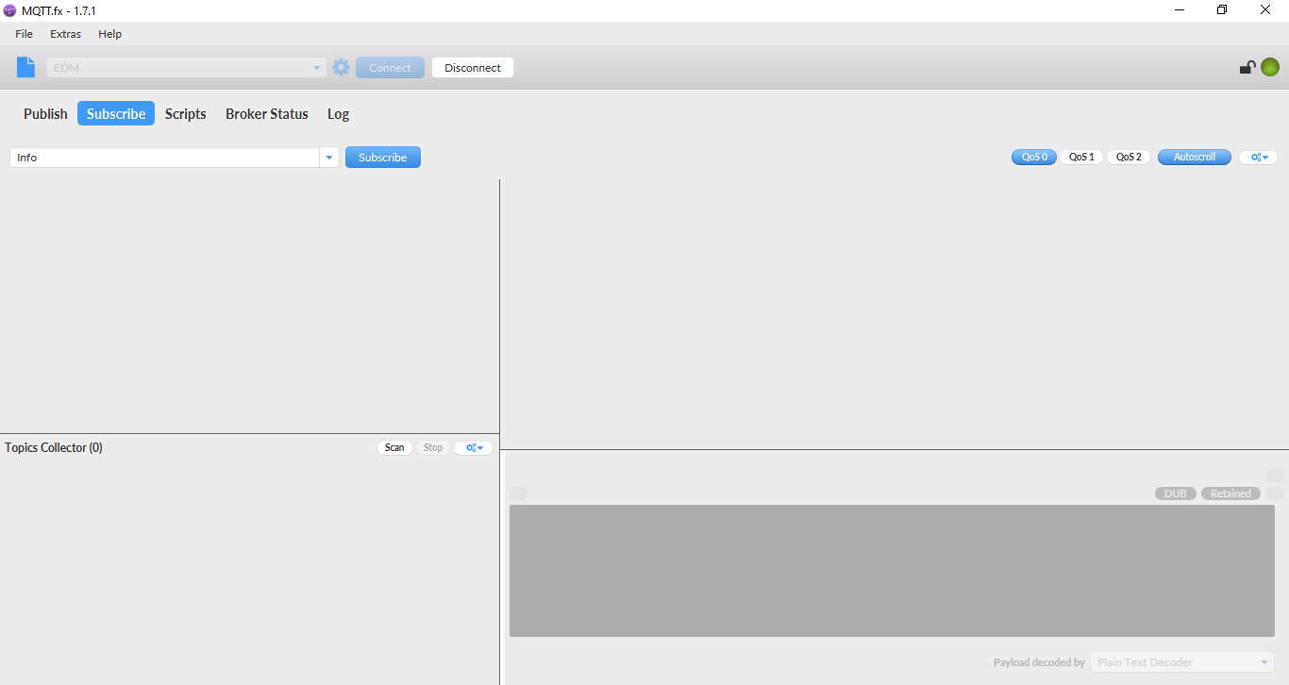Open the Extras menu

65,33
